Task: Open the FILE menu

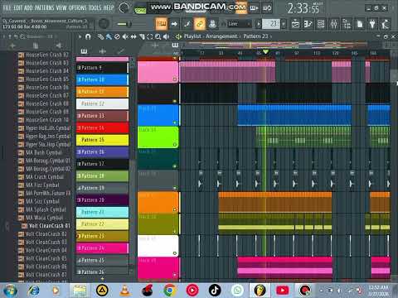Action: 7,7
